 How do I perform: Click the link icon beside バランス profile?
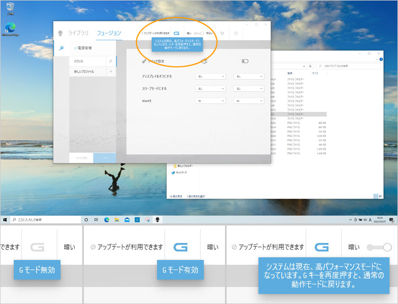pyautogui.click(x=111, y=61)
